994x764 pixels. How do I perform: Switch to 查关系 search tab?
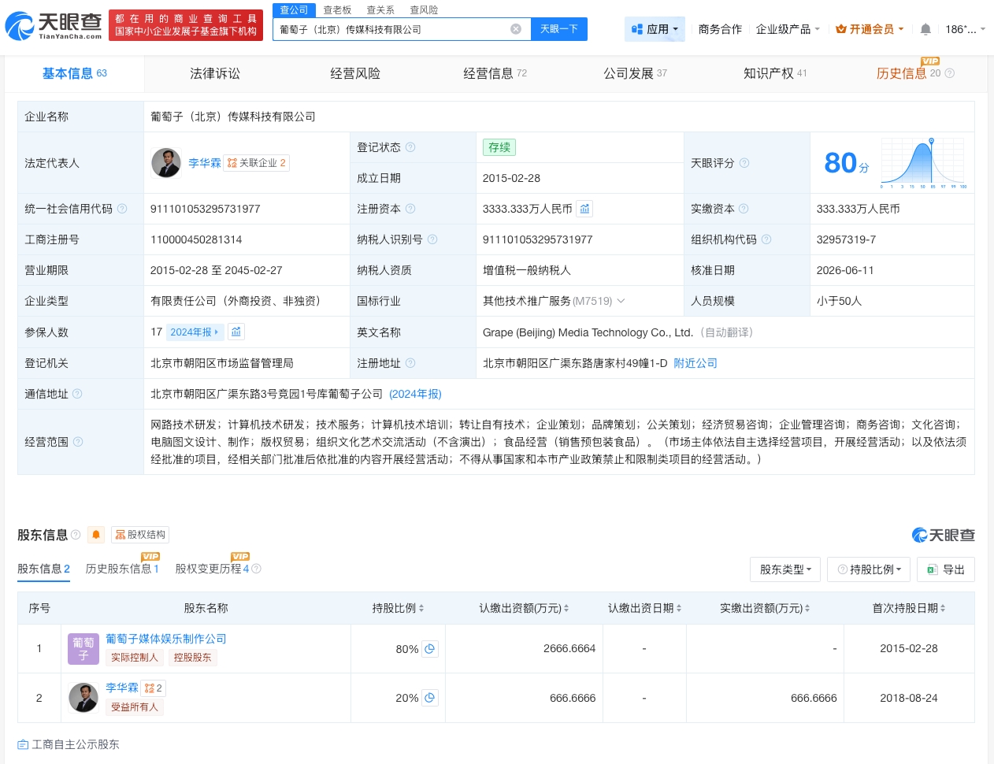[380, 9]
